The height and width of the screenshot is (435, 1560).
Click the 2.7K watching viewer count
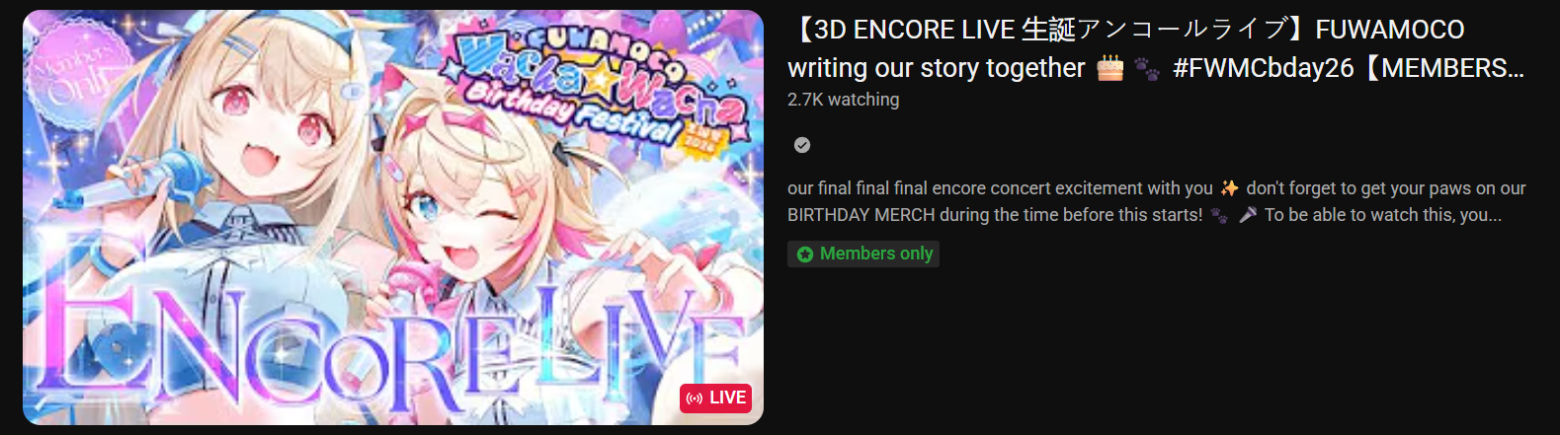click(x=844, y=100)
